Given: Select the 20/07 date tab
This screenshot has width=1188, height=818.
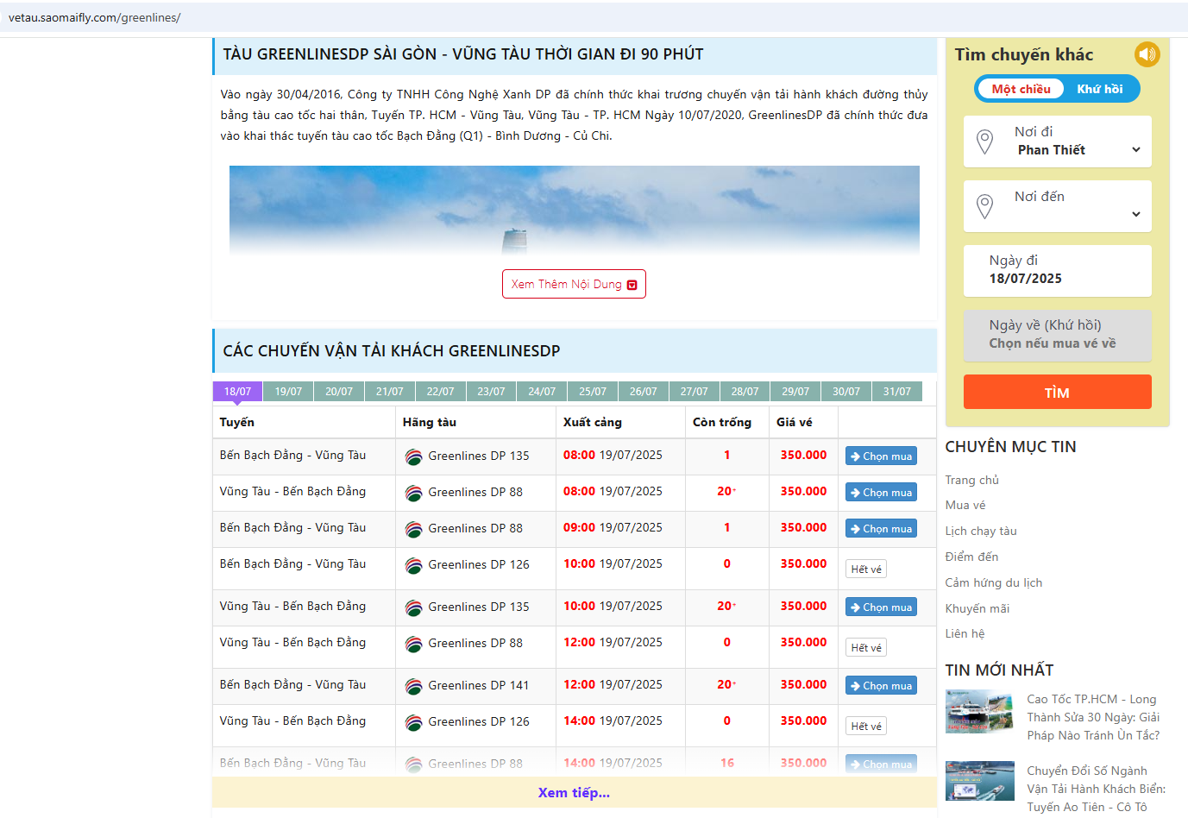Looking at the screenshot, I should click(x=339, y=392).
